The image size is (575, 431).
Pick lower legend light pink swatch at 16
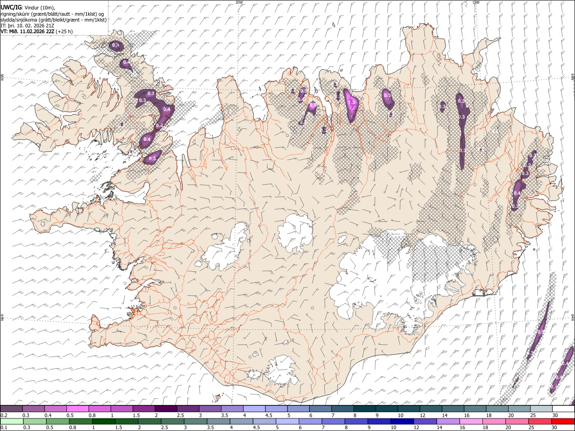click(x=471, y=421)
